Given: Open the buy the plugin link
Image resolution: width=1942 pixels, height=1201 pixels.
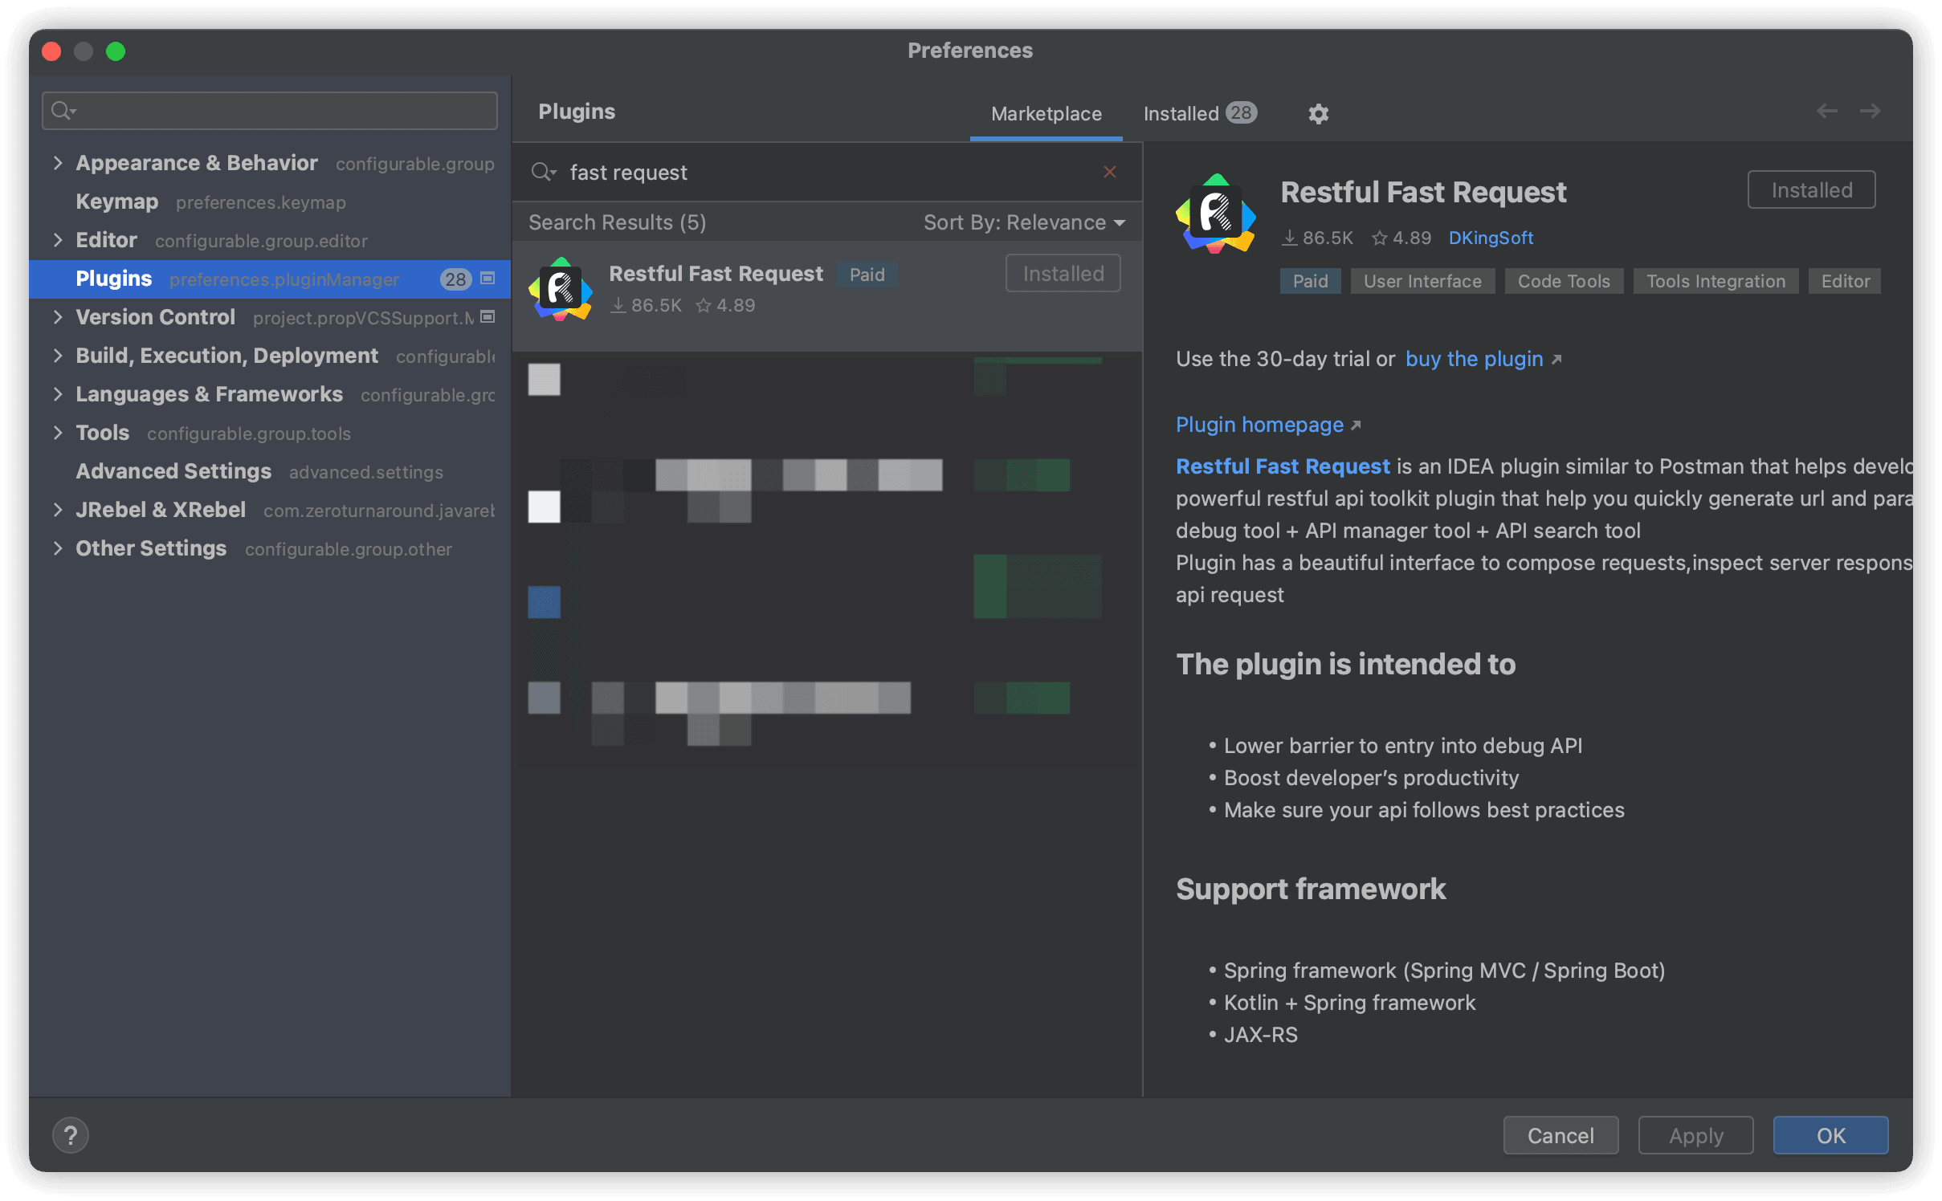Looking at the screenshot, I should [x=1475, y=359].
